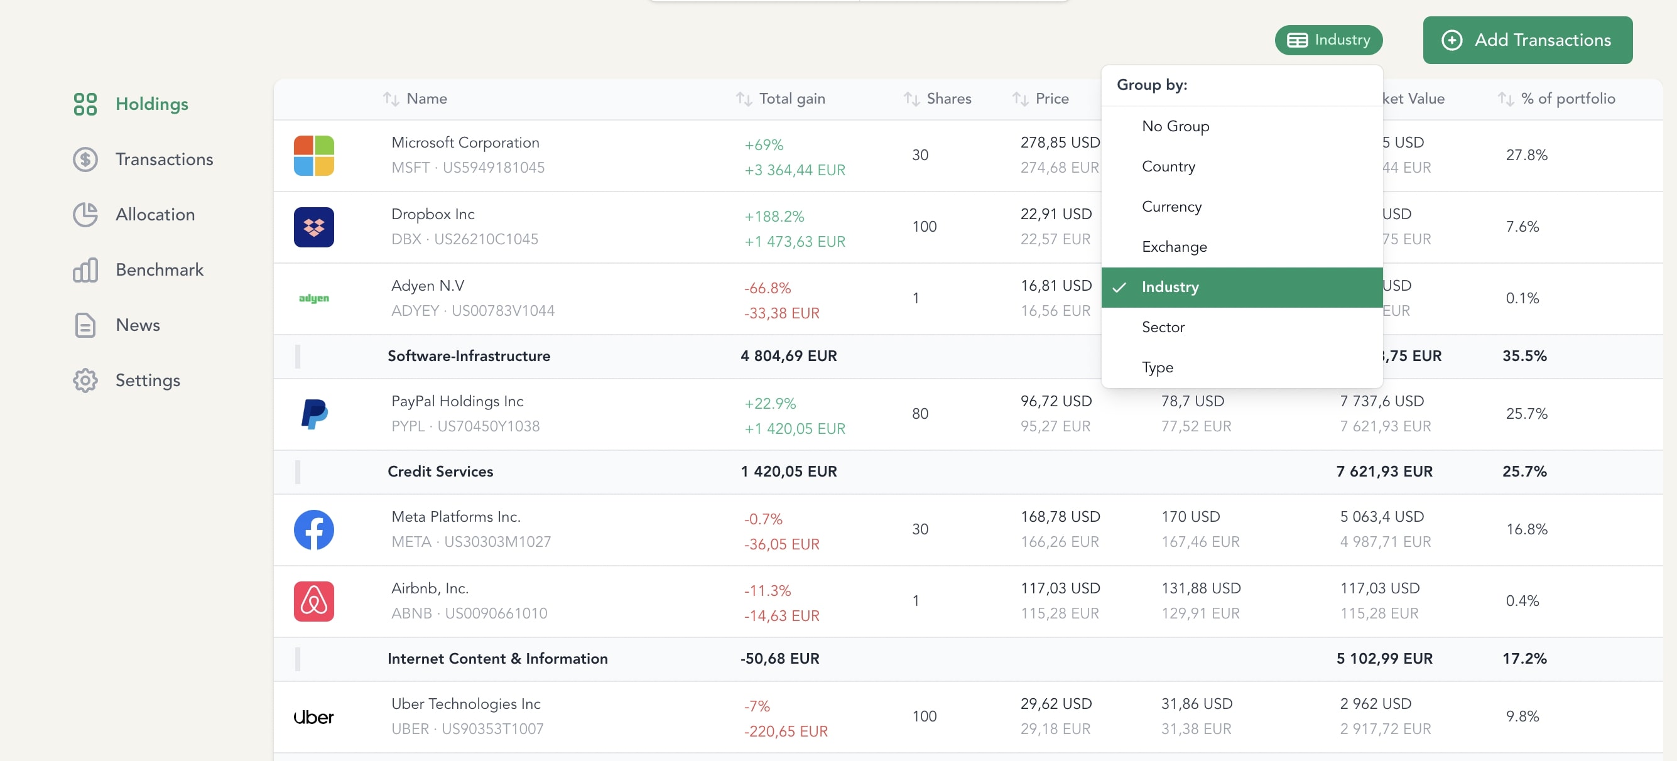Click the 35.5% group portfolio total
1677x761 pixels.
click(x=1524, y=357)
